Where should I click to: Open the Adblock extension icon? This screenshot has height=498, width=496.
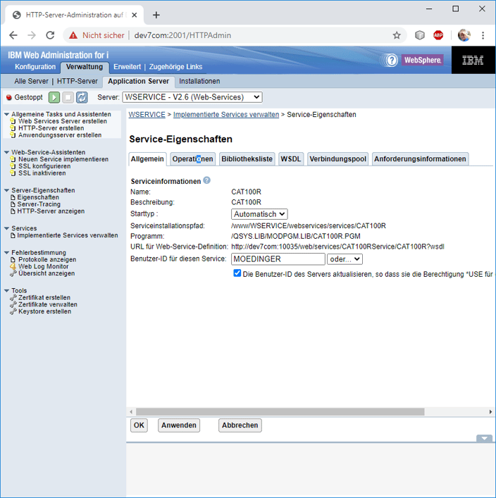tap(438, 35)
